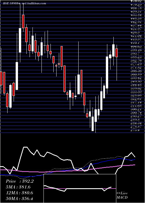Click the 273.4 bottom axis label
The height and width of the screenshot is (203, 145).
pos(135,130)
